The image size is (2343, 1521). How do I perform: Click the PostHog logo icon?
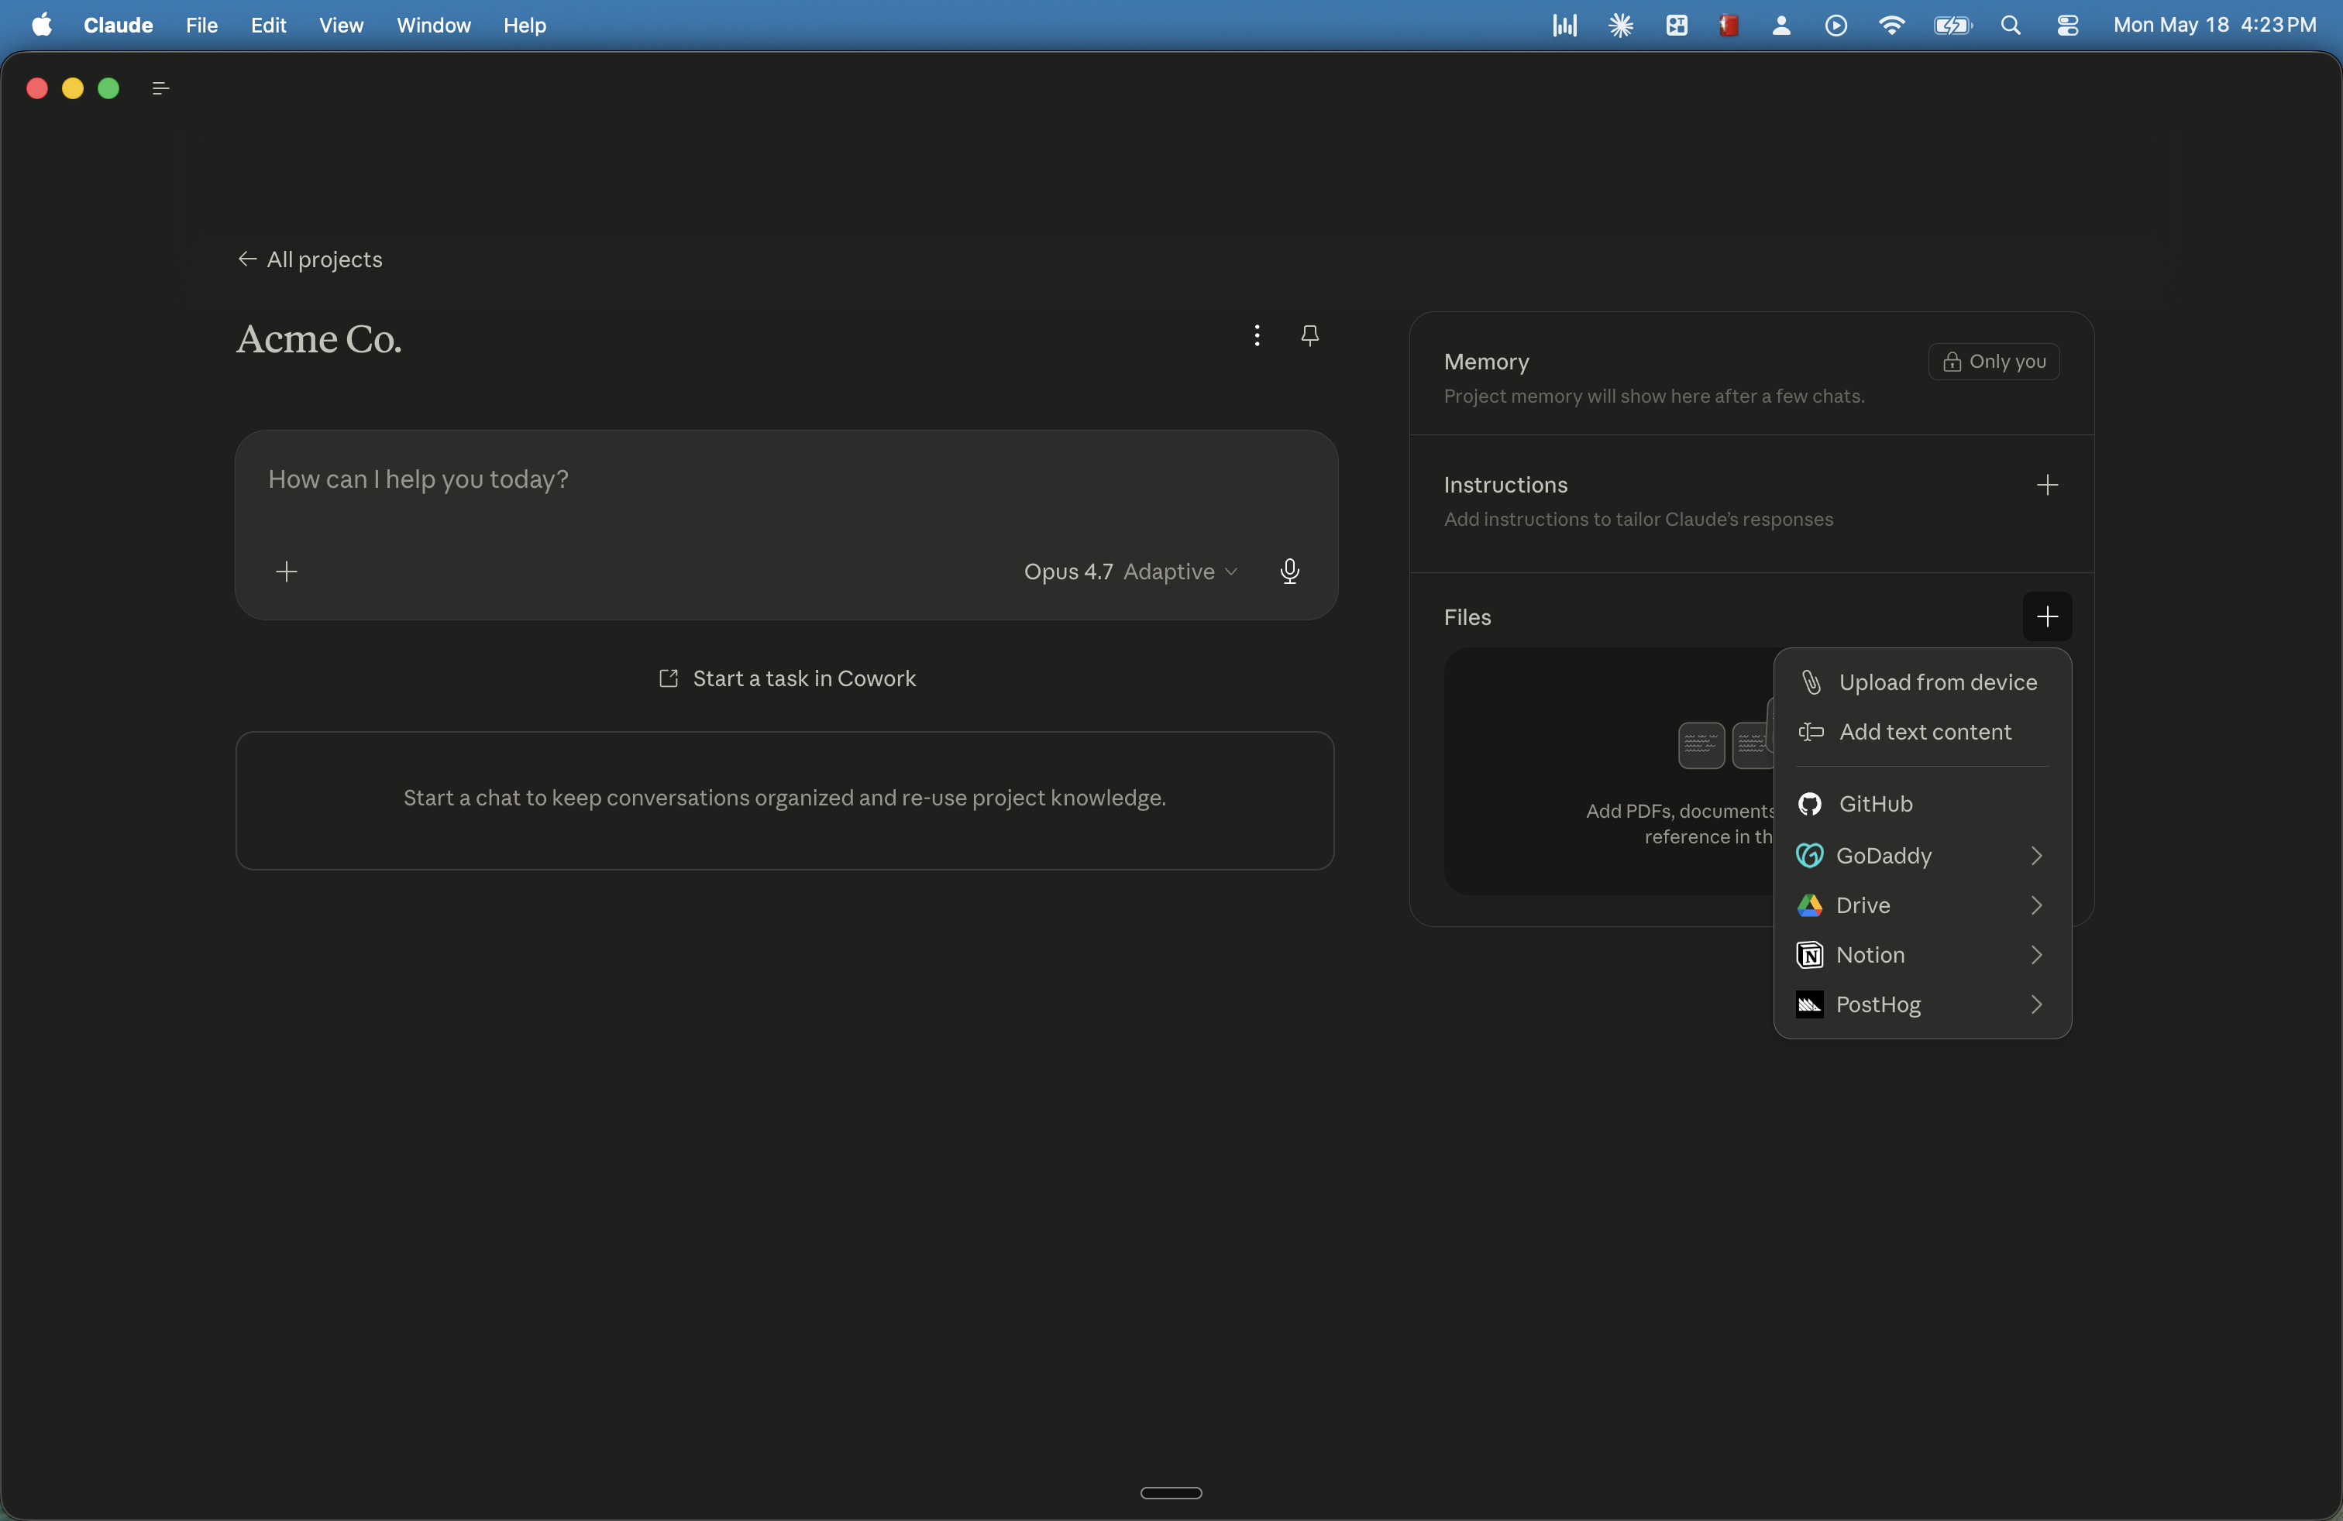click(x=1809, y=1004)
